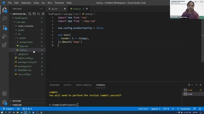The height and width of the screenshot is (114, 204).
Task: Open the Help menu
Action: 69,3
